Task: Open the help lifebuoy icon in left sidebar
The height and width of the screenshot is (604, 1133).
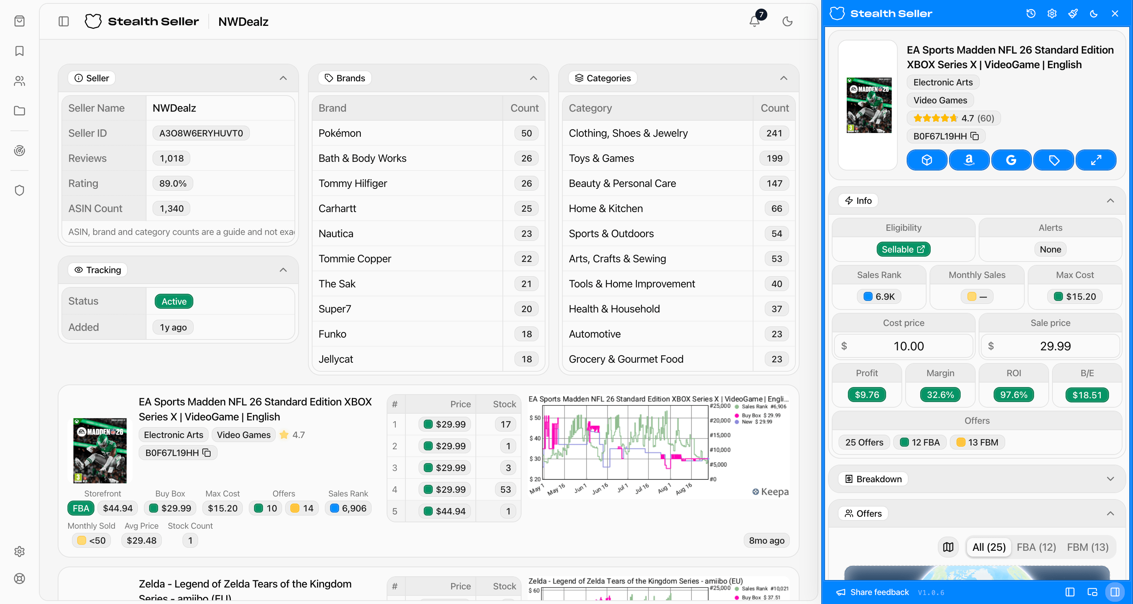Action: point(19,579)
